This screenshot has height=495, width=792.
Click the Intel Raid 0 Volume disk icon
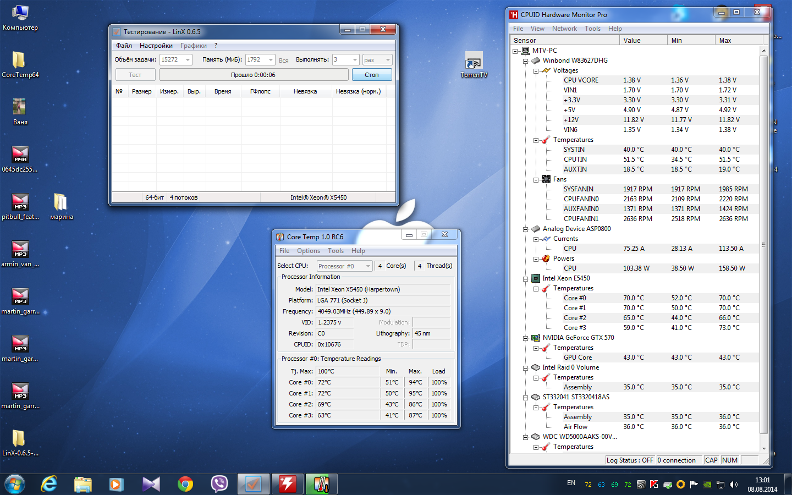tap(536, 367)
